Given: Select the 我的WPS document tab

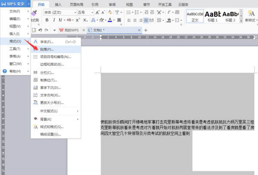Looking at the screenshot, I should [71, 30].
